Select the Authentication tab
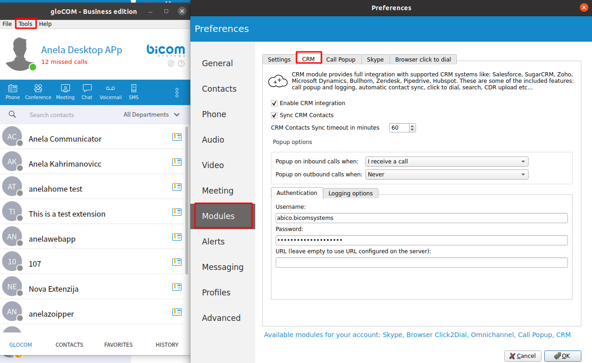The image size is (592, 363). pos(297,193)
